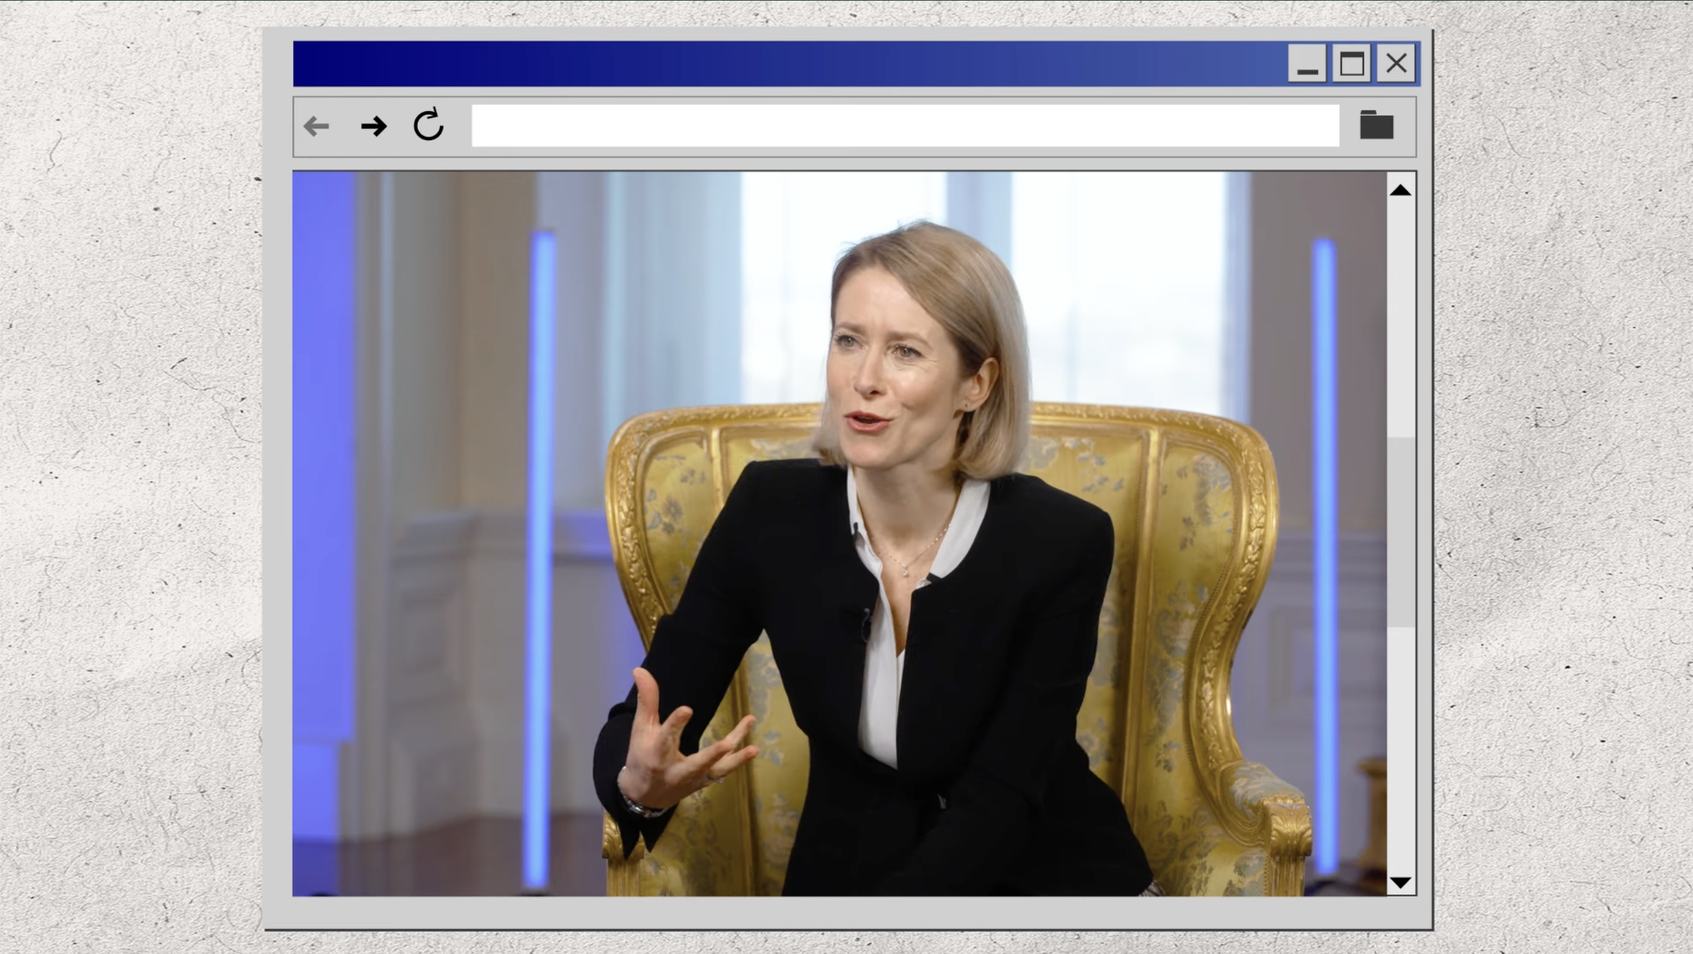This screenshot has height=954, width=1693.
Task: Click the left blue light tube in video
Action: coord(540,556)
